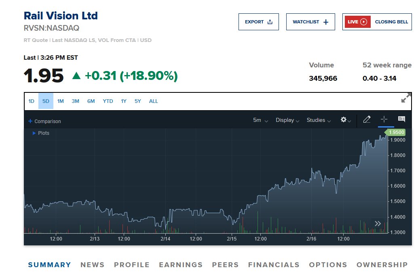Click the double-arrow scroll forward icon
418x272 pixels.
coord(378,224)
